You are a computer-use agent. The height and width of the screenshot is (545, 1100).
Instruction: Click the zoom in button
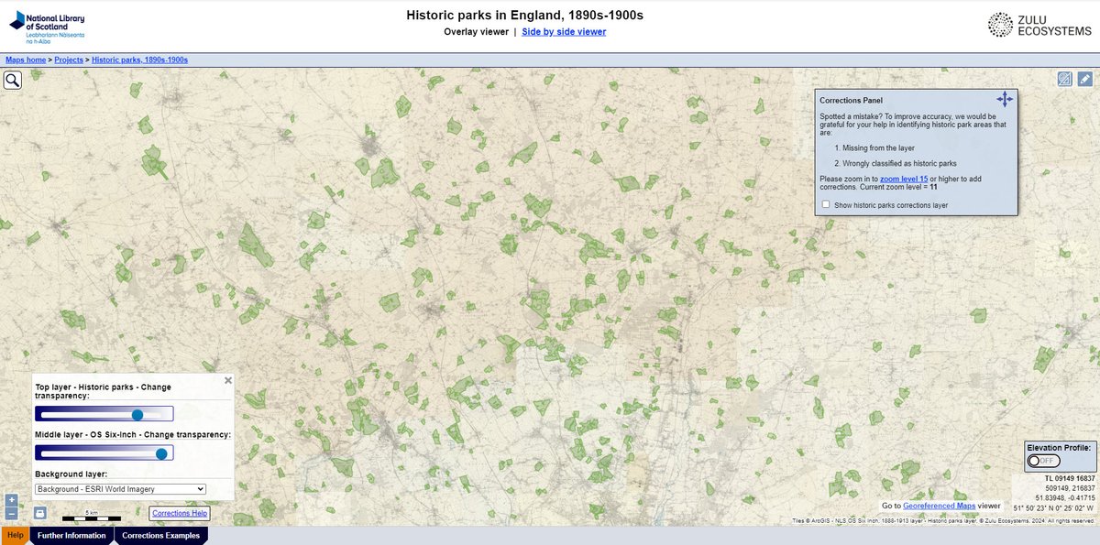click(x=11, y=500)
